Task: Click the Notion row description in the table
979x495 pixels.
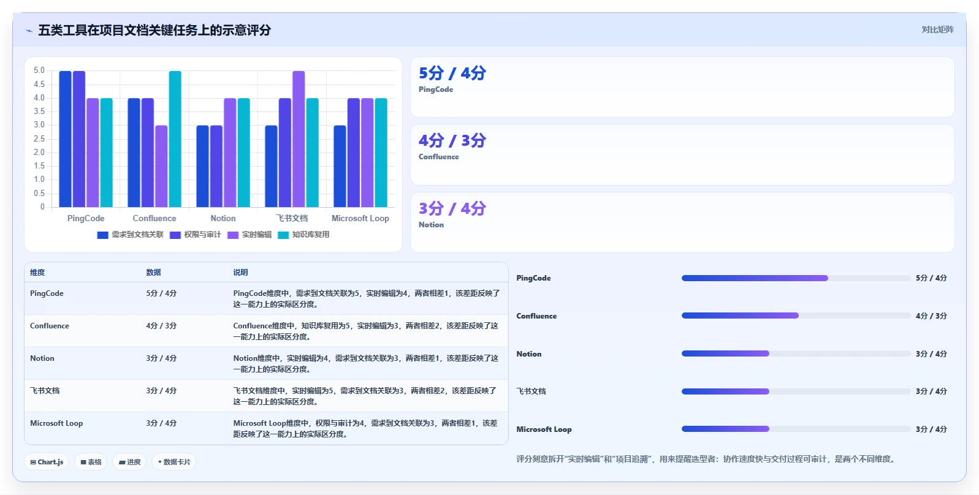Action: click(x=366, y=364)
